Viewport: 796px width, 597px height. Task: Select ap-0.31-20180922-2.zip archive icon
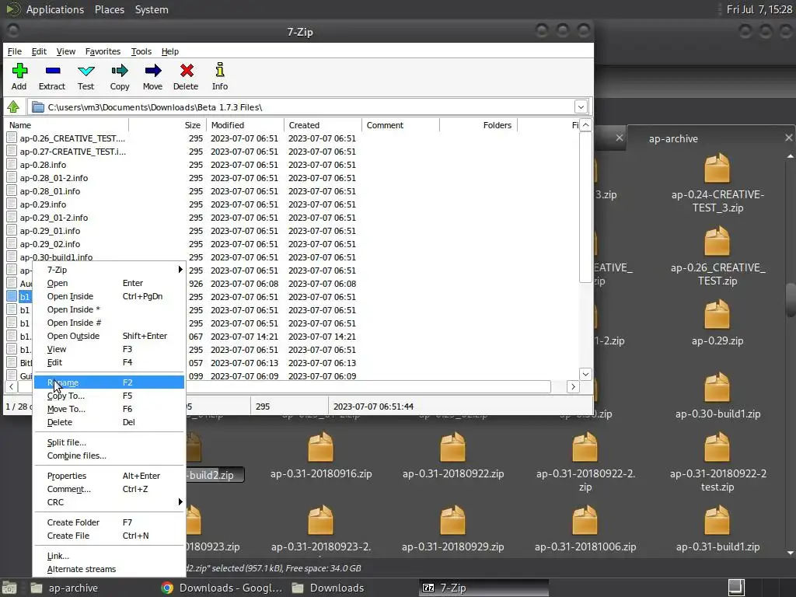(585, 447)
